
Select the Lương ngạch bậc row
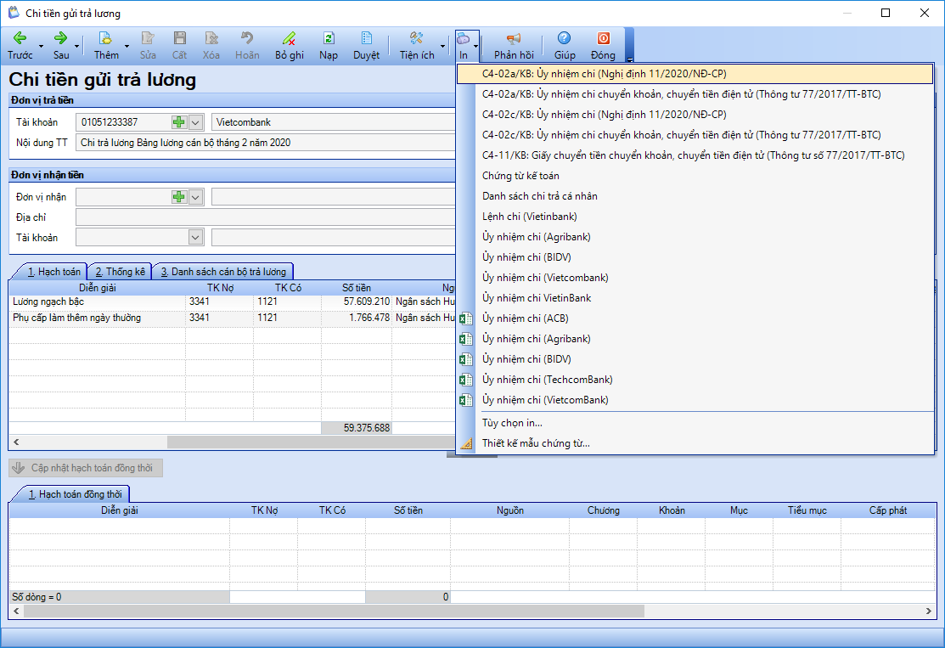pyautogui.click(x=232, y=301)
